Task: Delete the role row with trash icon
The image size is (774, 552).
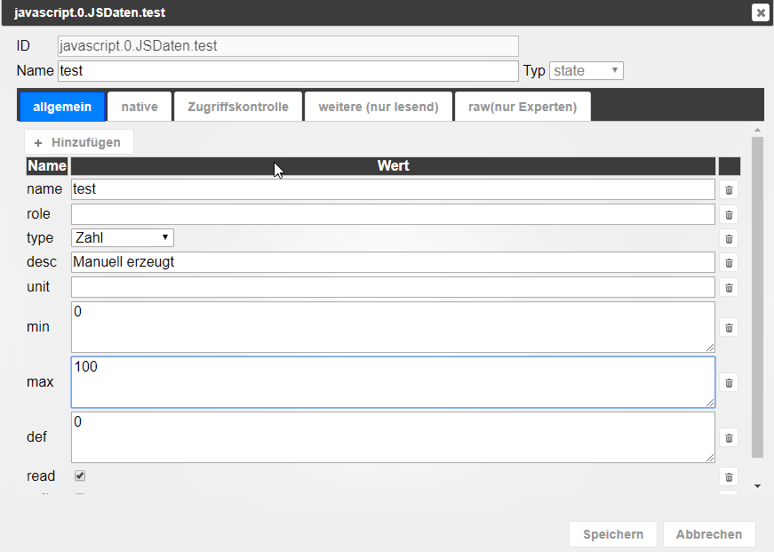Action: click(729, 215)
